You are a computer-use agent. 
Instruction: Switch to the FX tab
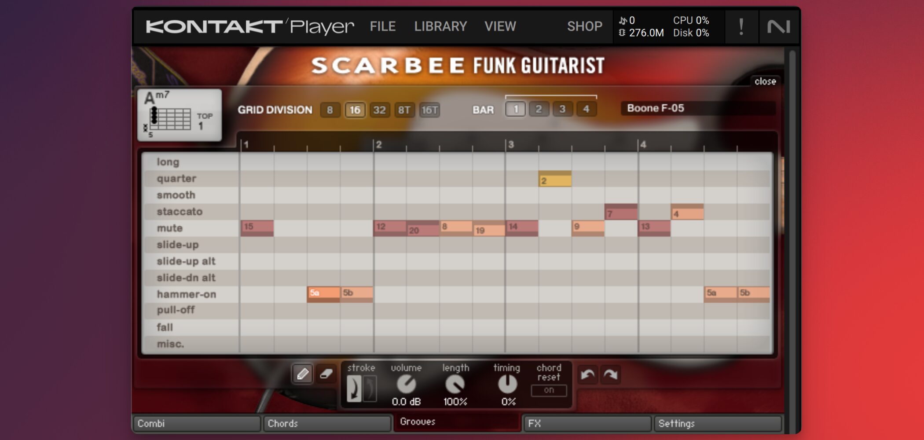(587, 423)
